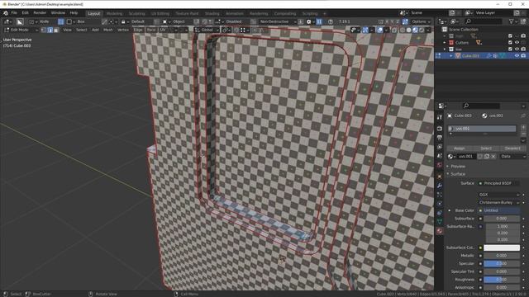Switch to the Modeling workspace tab
The image size is (529, 297).
click(114, 13)
